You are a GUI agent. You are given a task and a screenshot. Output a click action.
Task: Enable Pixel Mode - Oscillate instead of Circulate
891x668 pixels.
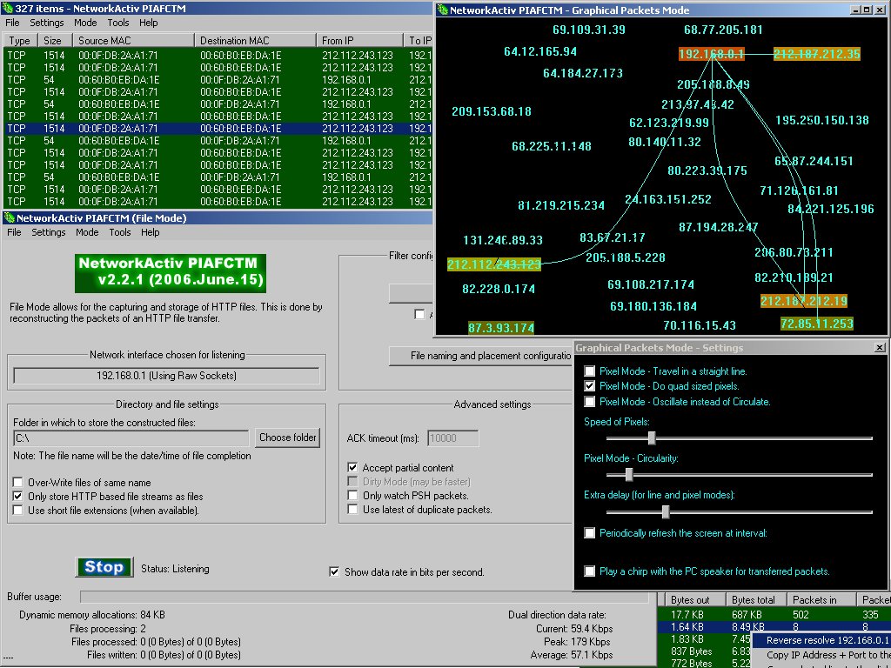[x=587, y=401]
